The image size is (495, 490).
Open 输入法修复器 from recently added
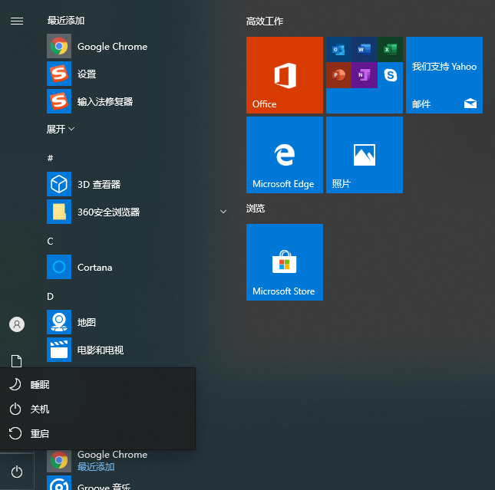(104, 102)
